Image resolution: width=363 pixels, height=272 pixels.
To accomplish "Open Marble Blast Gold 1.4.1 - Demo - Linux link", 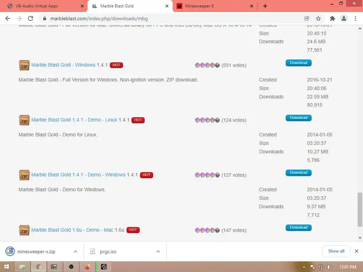I will [74, 120].
